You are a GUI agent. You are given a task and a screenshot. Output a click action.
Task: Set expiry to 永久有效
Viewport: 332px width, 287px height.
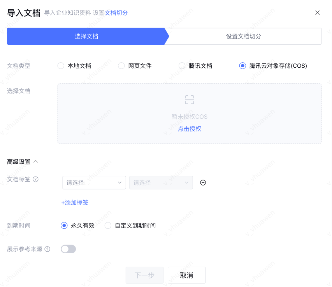[x=64, y=226]
